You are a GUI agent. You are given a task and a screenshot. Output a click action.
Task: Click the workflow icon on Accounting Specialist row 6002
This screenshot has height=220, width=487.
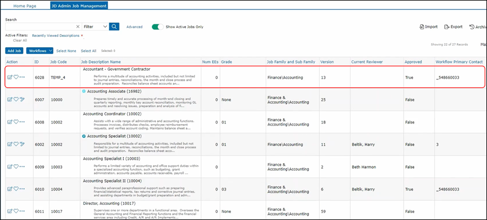22,144
